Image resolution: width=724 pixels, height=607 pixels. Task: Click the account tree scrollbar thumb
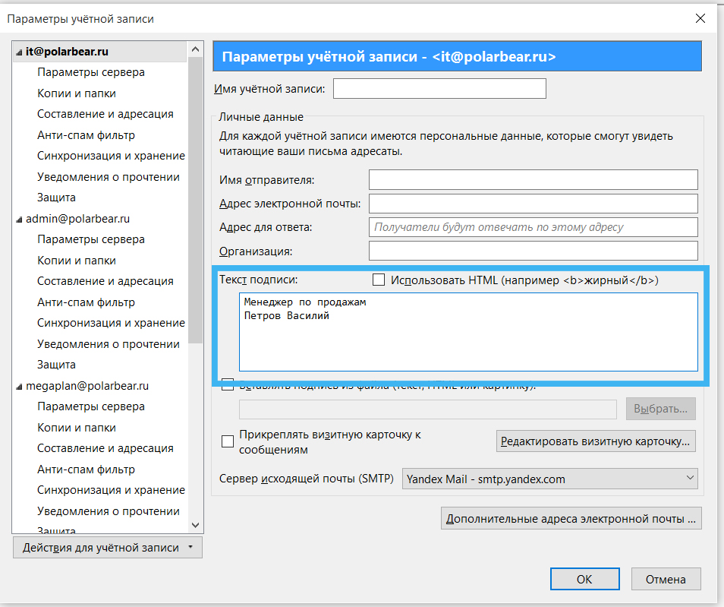pos(195,200)
